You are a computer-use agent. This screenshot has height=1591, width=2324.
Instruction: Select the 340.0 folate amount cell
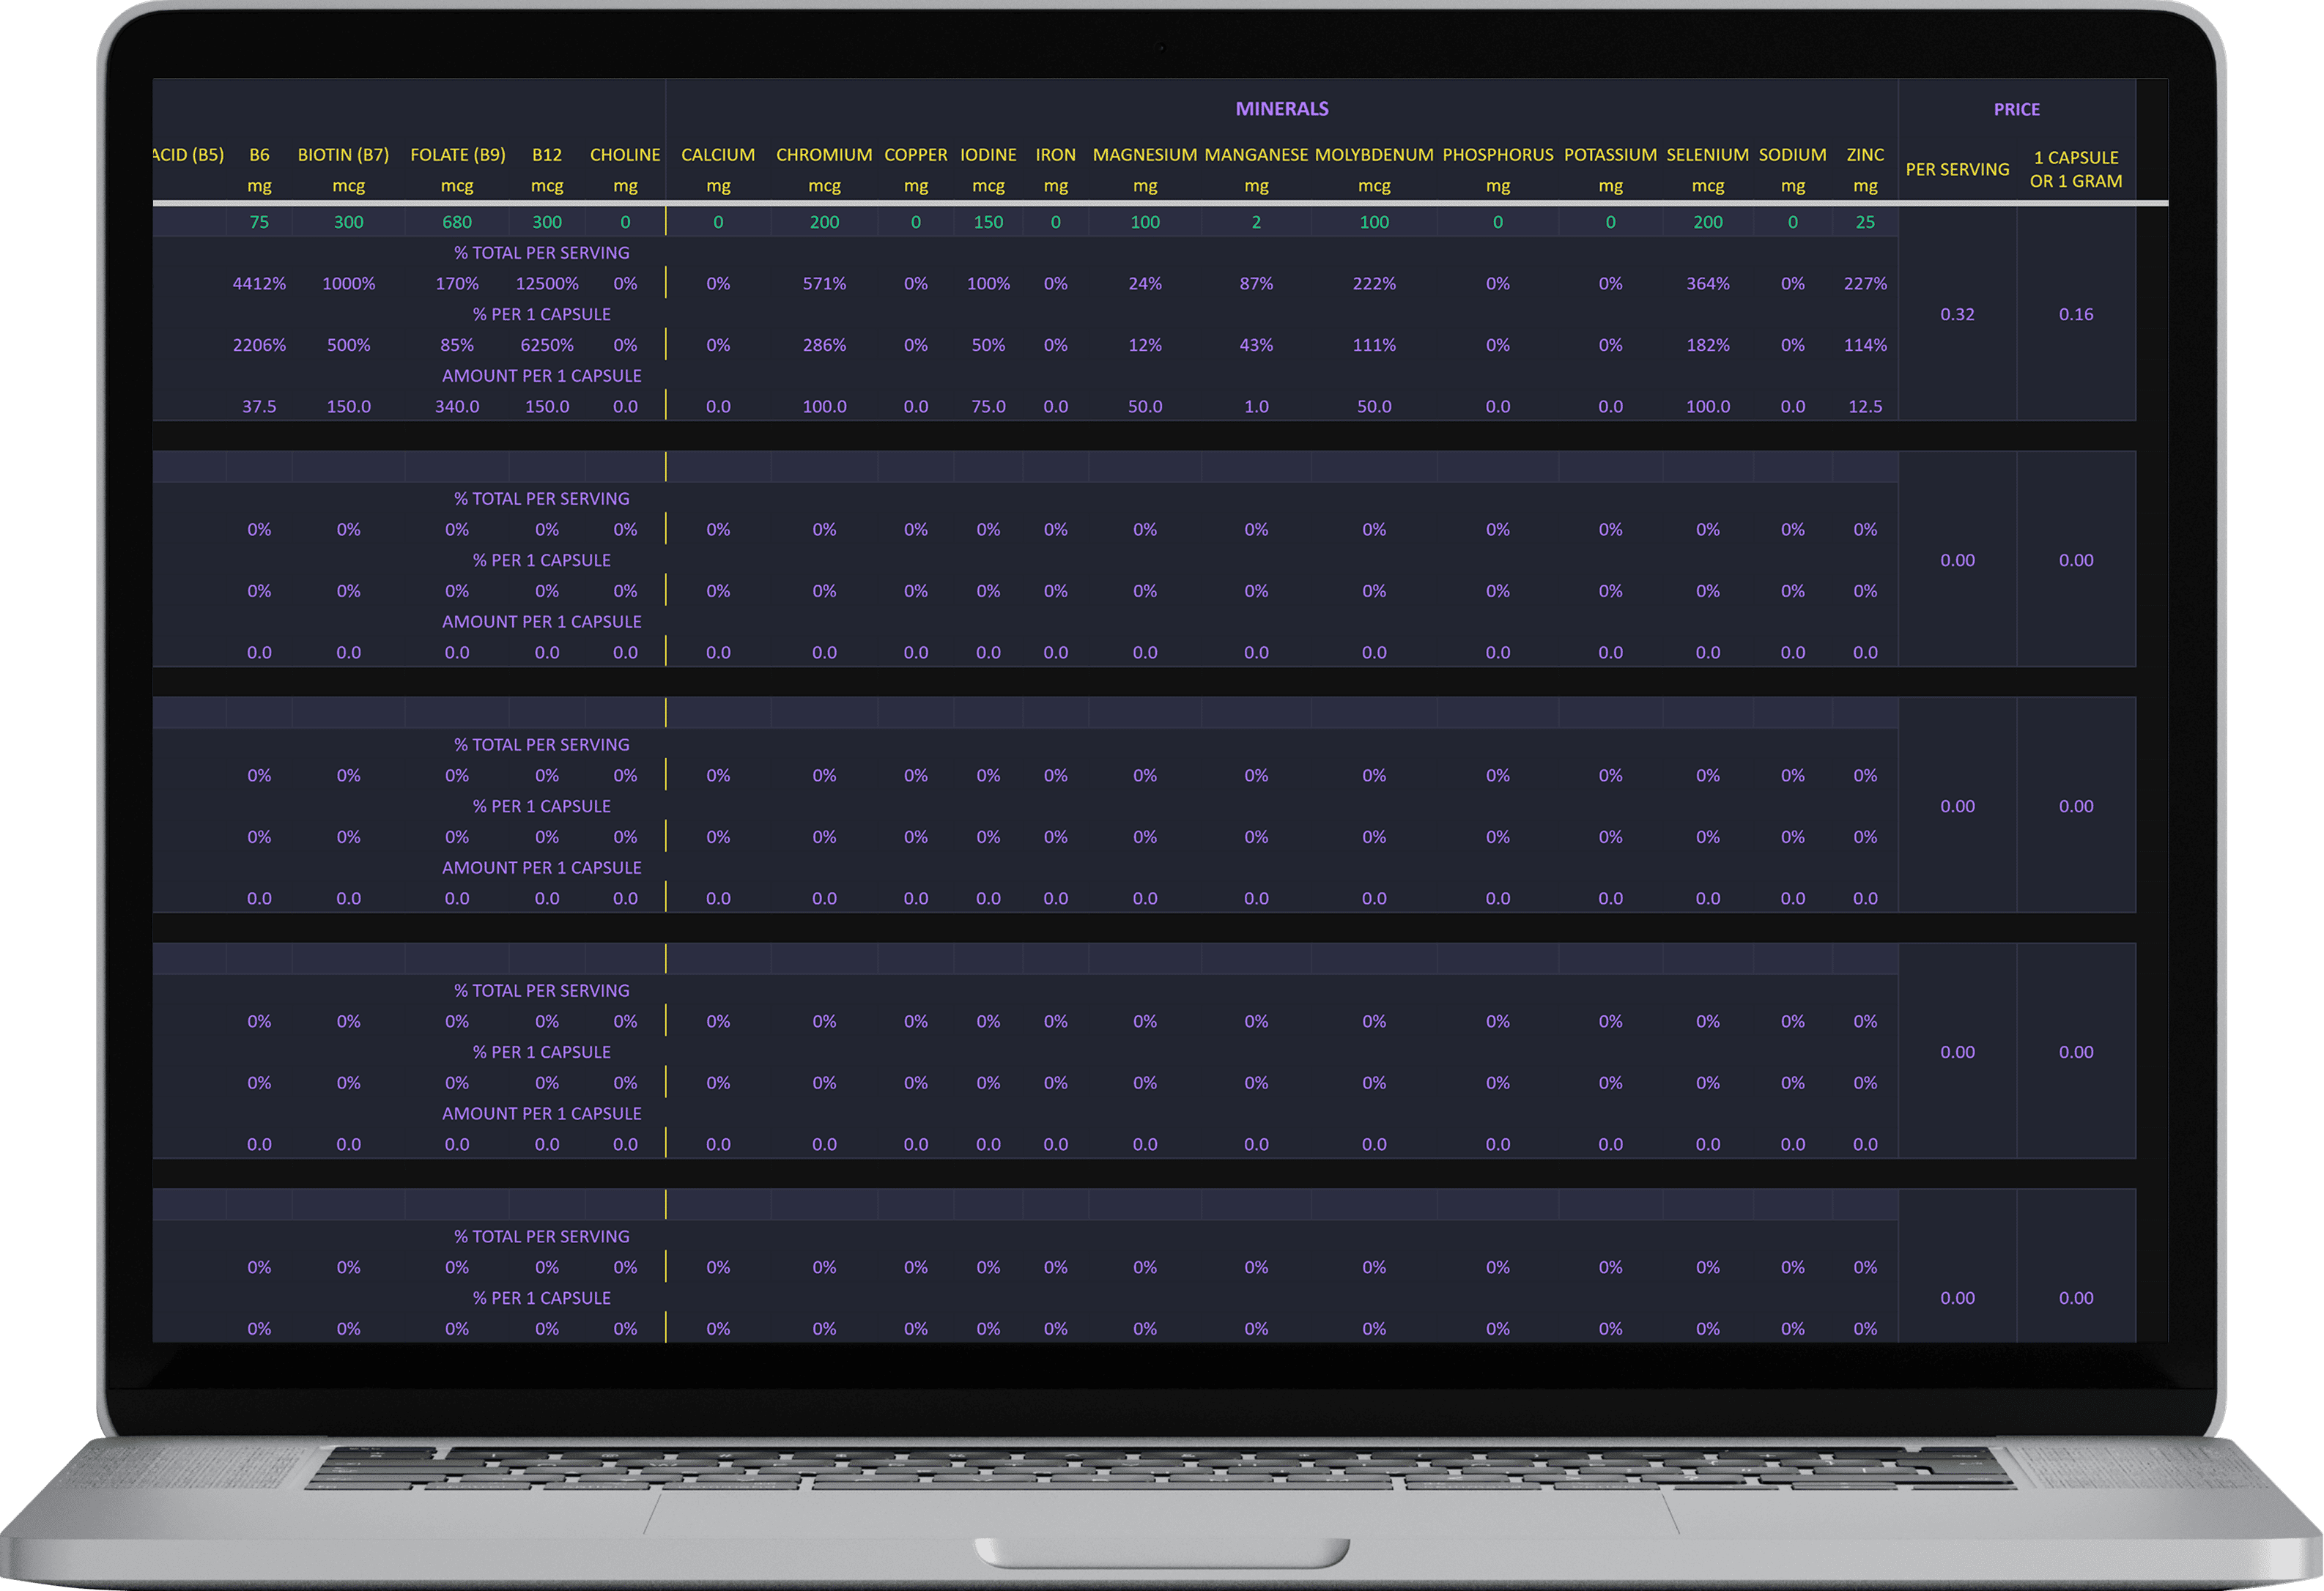click(x=457, y=407)
